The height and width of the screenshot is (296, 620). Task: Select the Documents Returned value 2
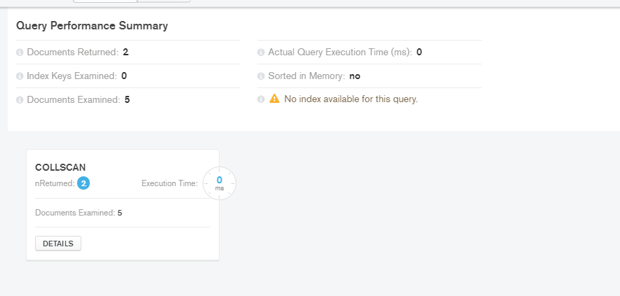click(x=126, y=52)
